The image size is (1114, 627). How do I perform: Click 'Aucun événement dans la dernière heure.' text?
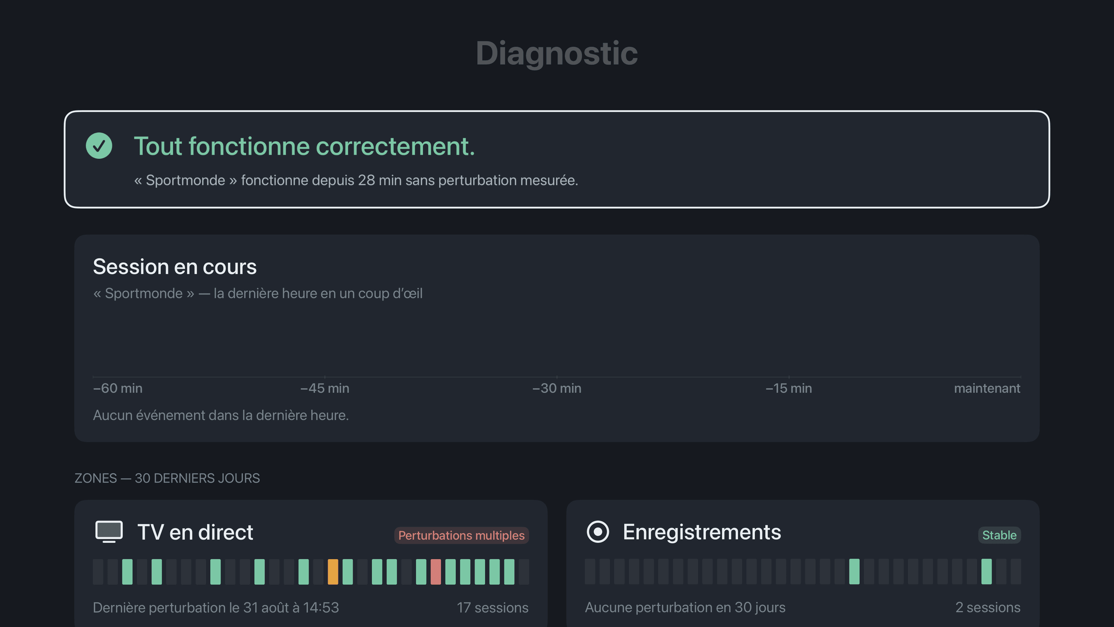[x=221, y=415]
